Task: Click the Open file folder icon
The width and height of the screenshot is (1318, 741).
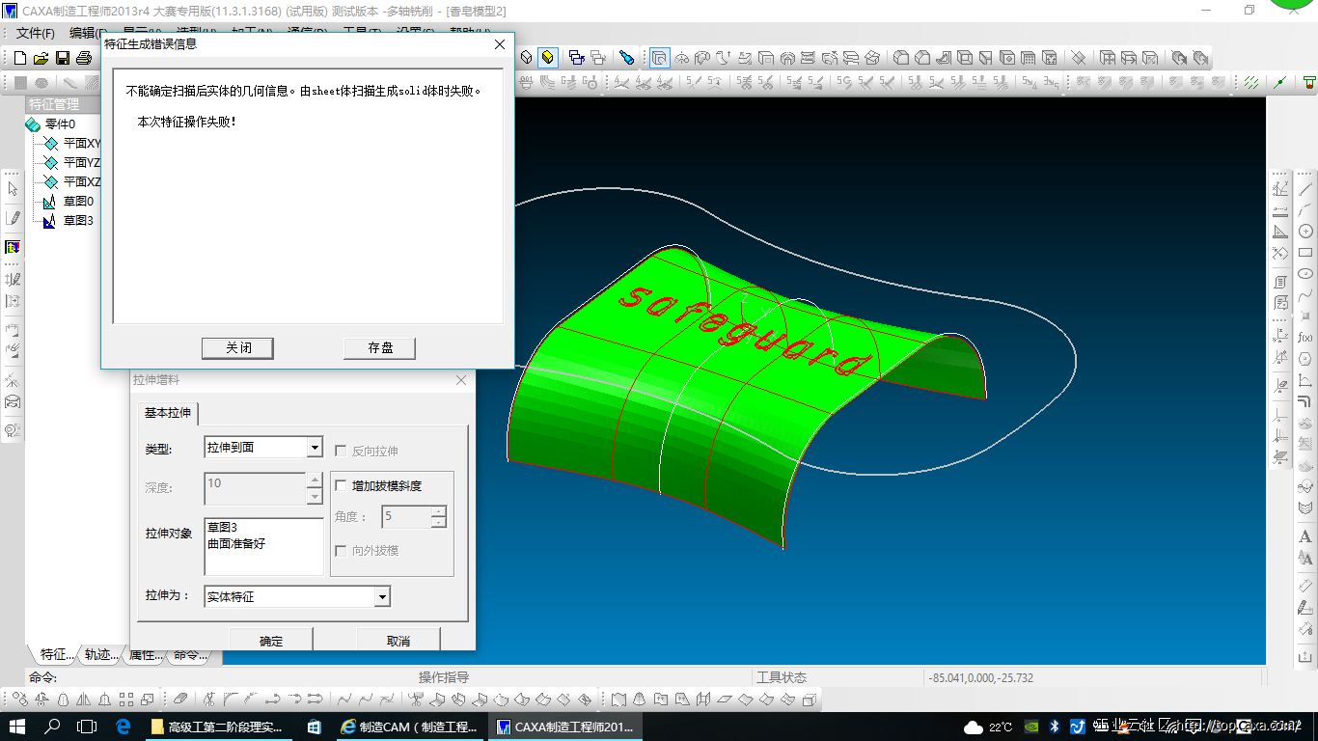Action: coord(41,58)
